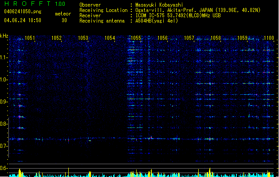Click the 1055 time marker

coord(136,38)
